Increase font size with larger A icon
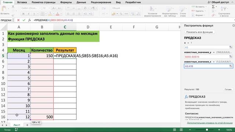This screenshot has height=132, width=235. (x=54, y=8)
